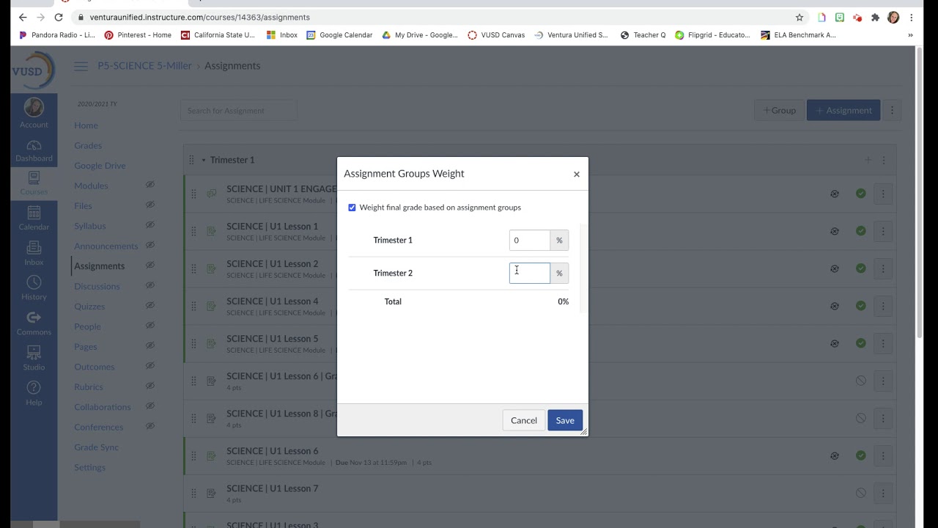938x528 pixels.
Task: Toggle publish status for U1 Lesson 2
Action: tap(861, 269)
